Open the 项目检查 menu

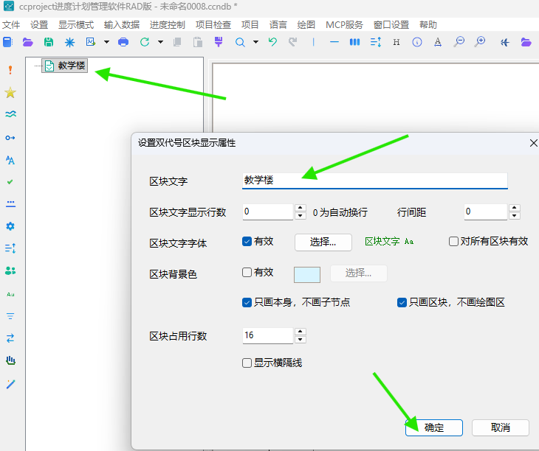(x=213, y=25)
